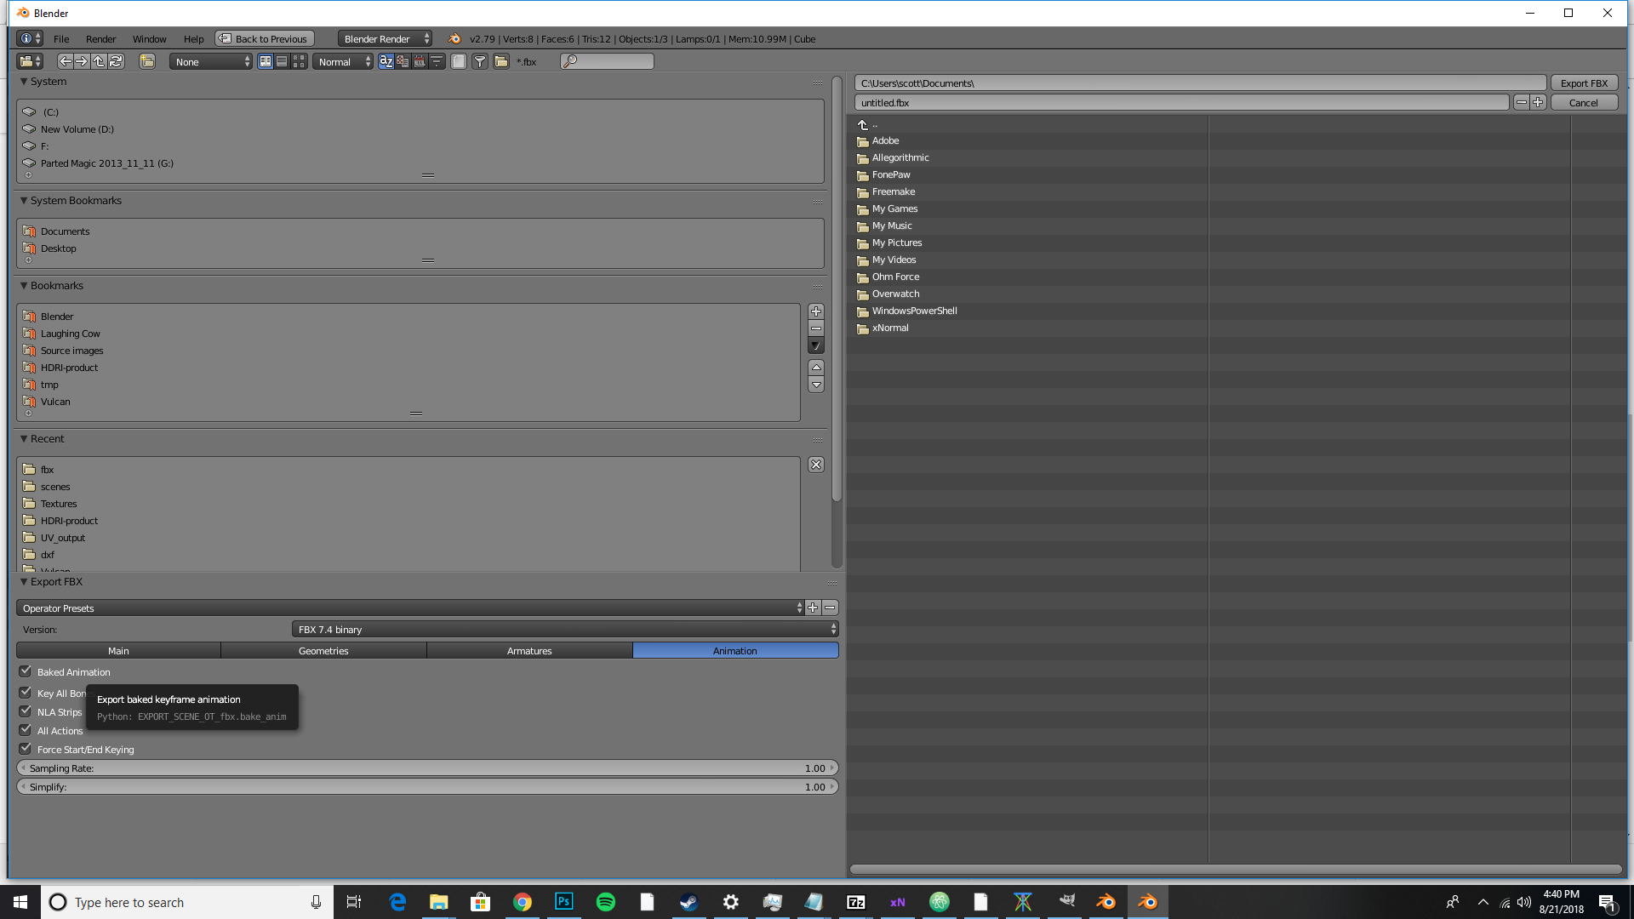Click the untitled.fbx filename field
Viewport: 1634px width, 919px height.
tap(1182, 103)
